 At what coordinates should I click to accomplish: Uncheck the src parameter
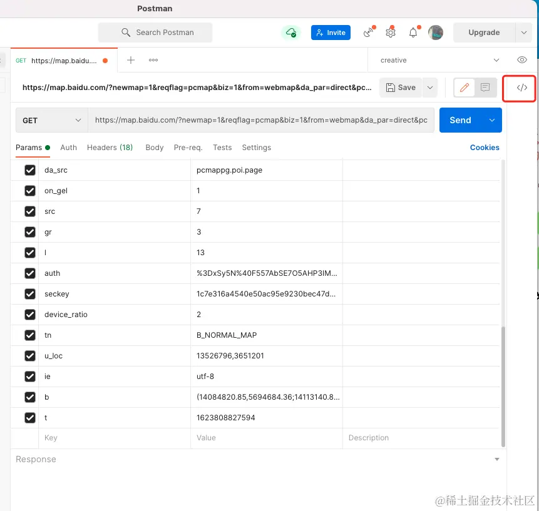(30, 211)
